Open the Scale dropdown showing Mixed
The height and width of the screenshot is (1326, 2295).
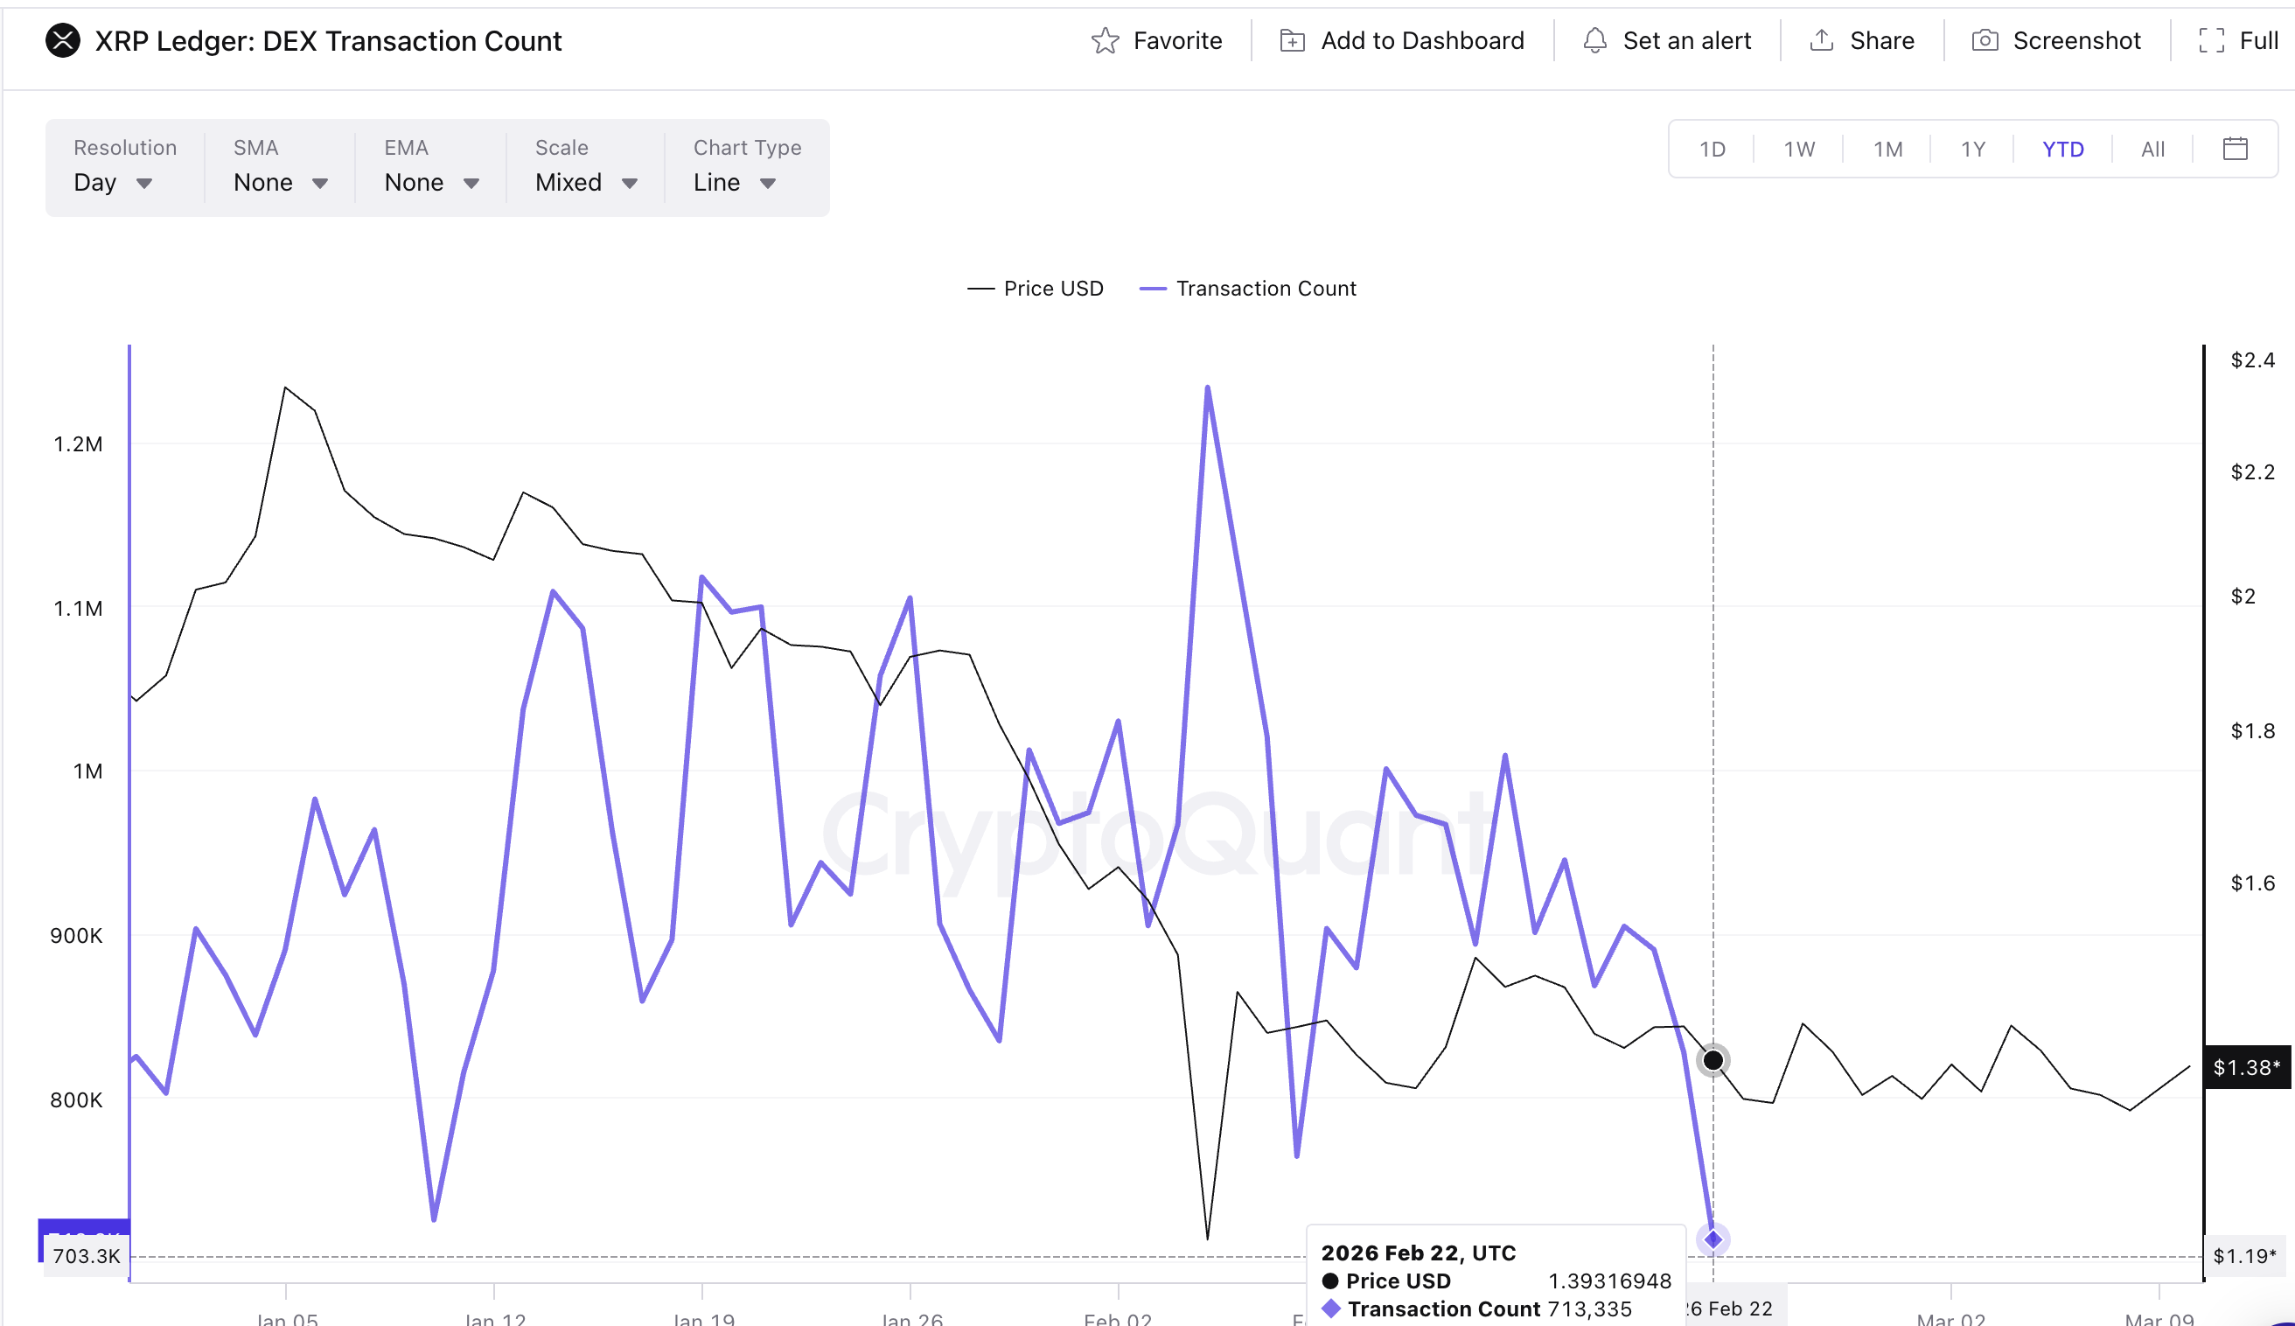point(583,182)
